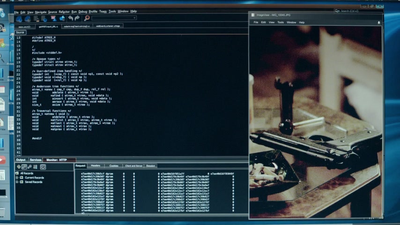
Task: Expand the Current Records tree node
Action: (x=17, y=178)
